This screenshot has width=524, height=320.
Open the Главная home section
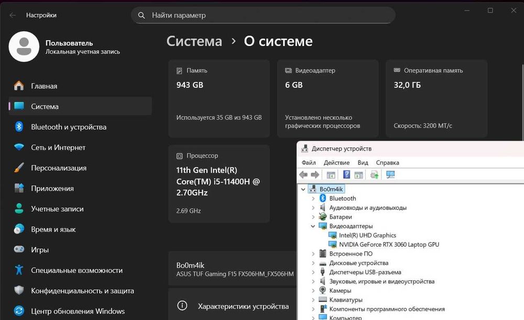click(x=80, y=86)
